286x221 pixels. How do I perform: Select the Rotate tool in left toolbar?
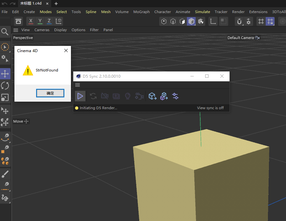[5, 86]
